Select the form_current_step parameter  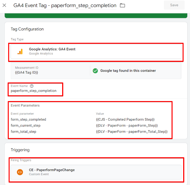[x=26, y=126]
